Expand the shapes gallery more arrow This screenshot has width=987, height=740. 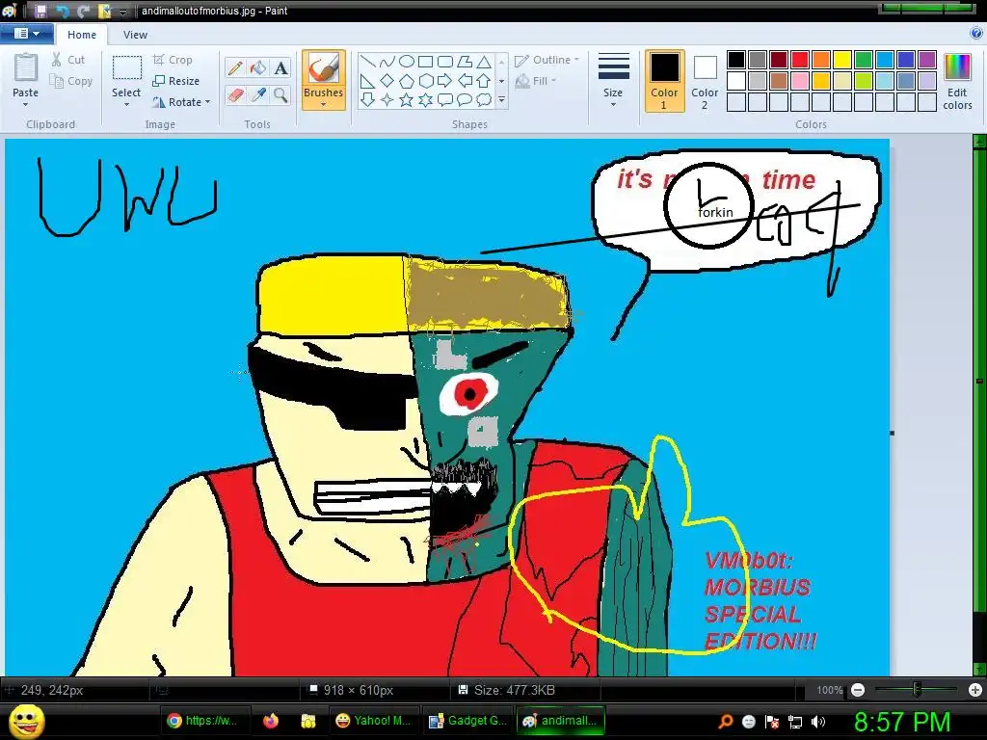[x=501, y=99]
